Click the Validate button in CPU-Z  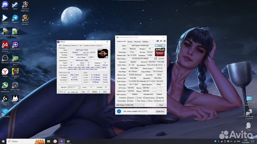[x=94, y=92]
